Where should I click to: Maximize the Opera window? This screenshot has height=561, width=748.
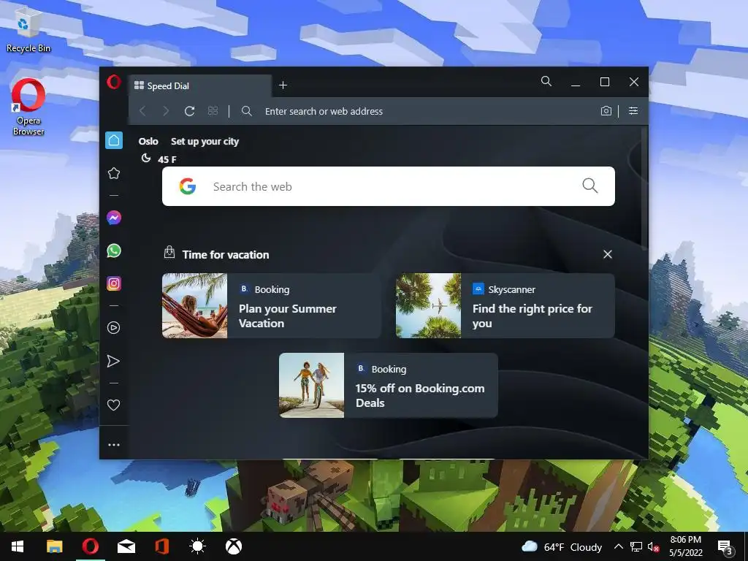tap(604, 82)
